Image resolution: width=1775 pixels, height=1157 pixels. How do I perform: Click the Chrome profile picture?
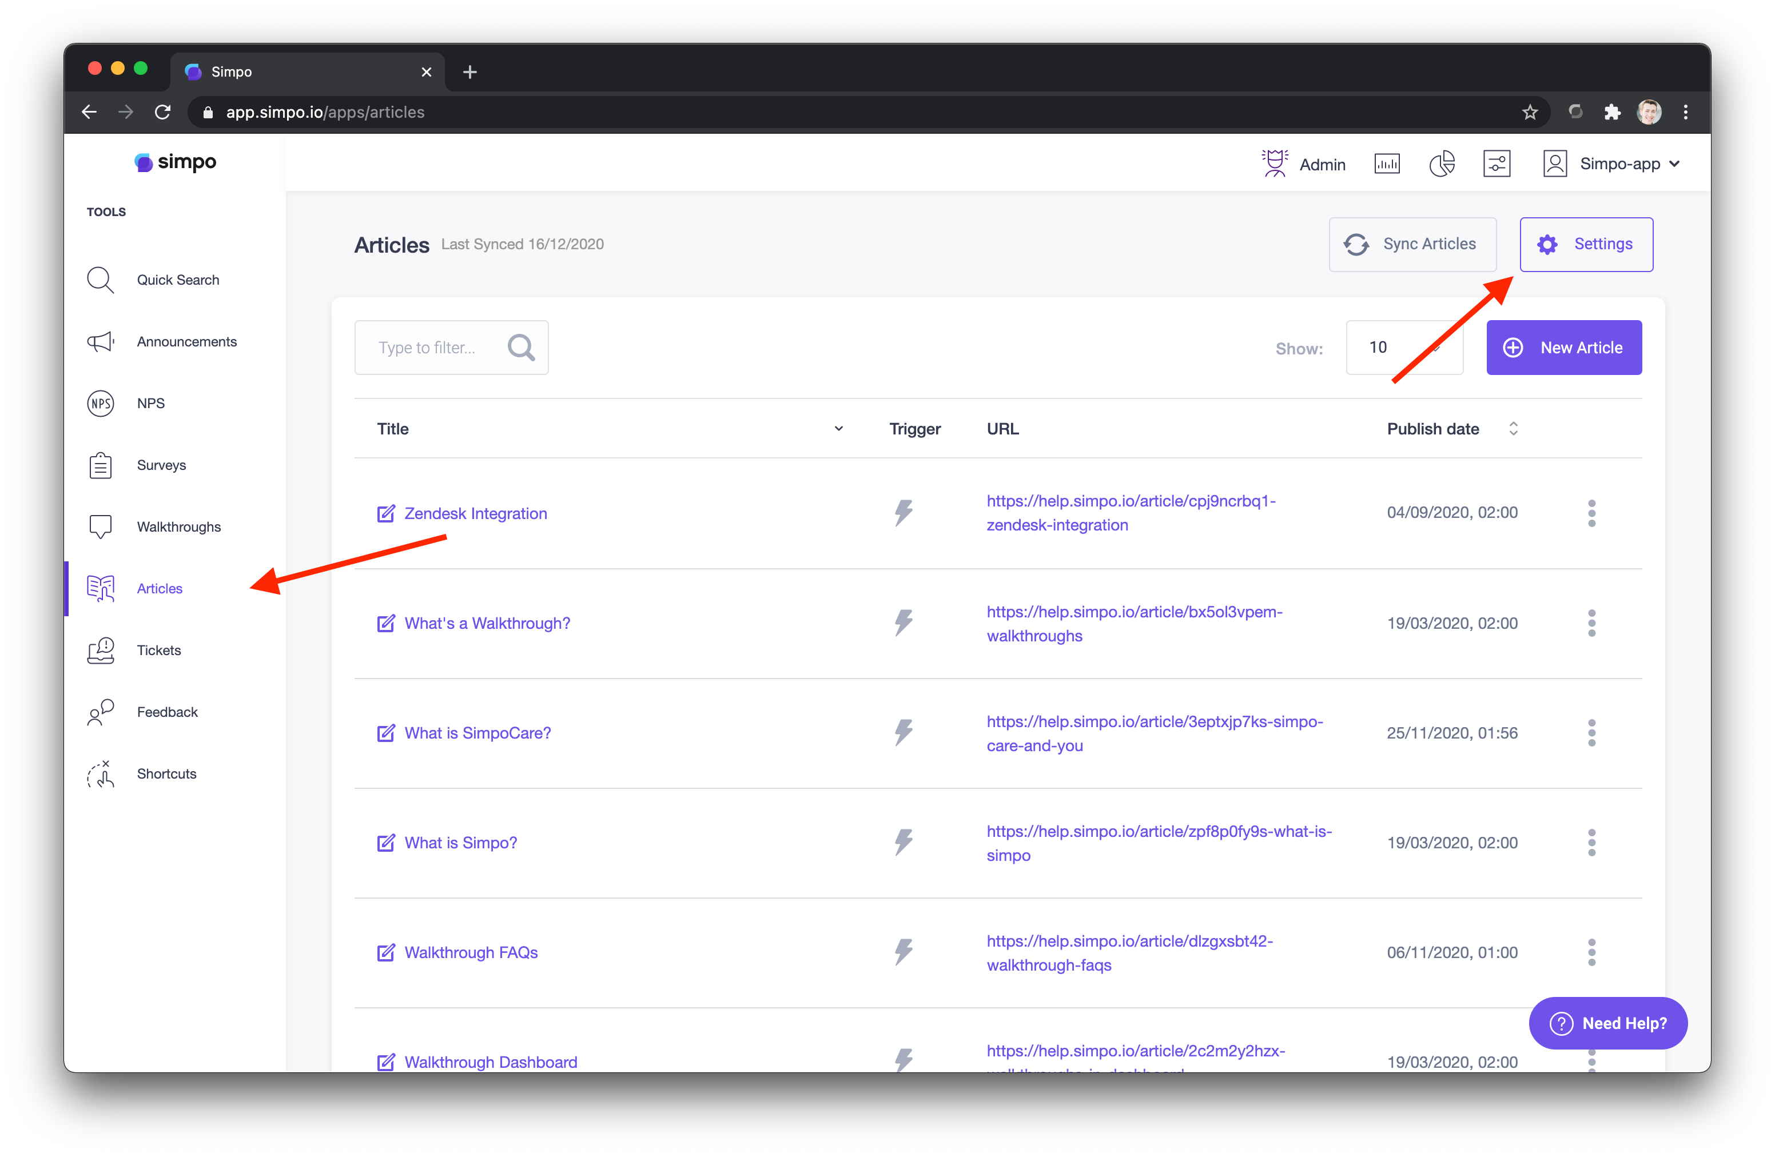pos(1649,112)
